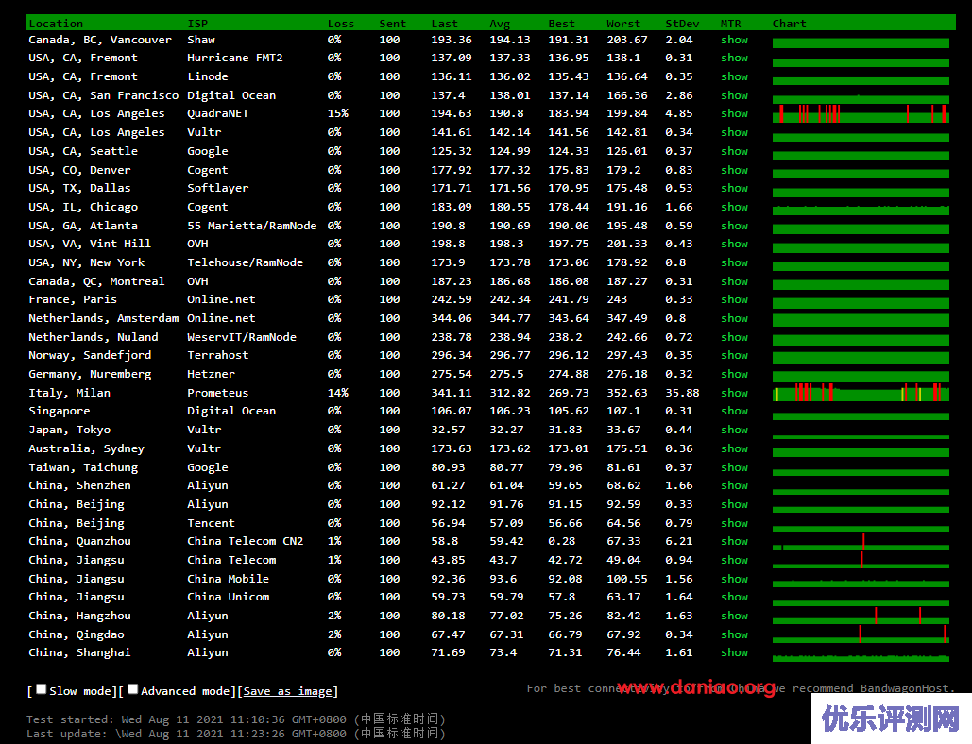Show MTR for Shanghai Aliyun
The image size is (972, 744).
coord(735,653)
